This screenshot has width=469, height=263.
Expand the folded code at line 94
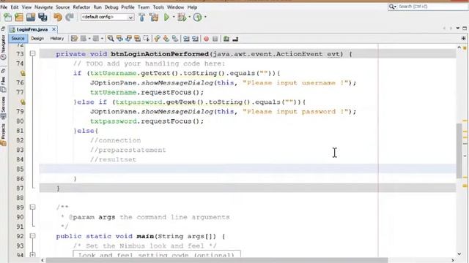[32, 255]
